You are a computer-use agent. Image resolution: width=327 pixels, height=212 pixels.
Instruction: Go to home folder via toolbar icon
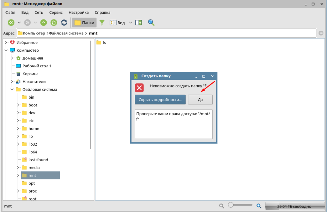pos(54,23)
